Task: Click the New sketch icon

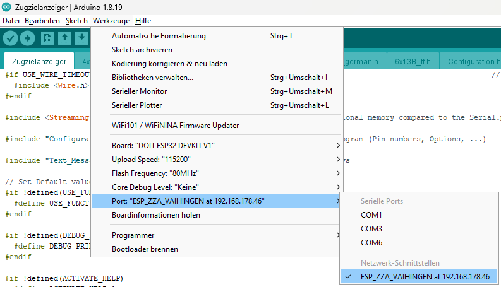Action: 48,38
